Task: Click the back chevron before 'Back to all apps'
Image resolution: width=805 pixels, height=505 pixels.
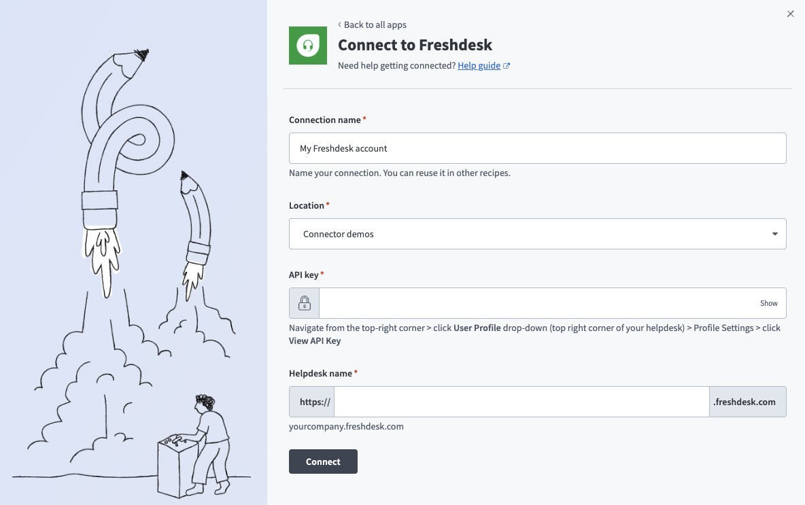Action: pyautogui.click(x=339, y=24)
